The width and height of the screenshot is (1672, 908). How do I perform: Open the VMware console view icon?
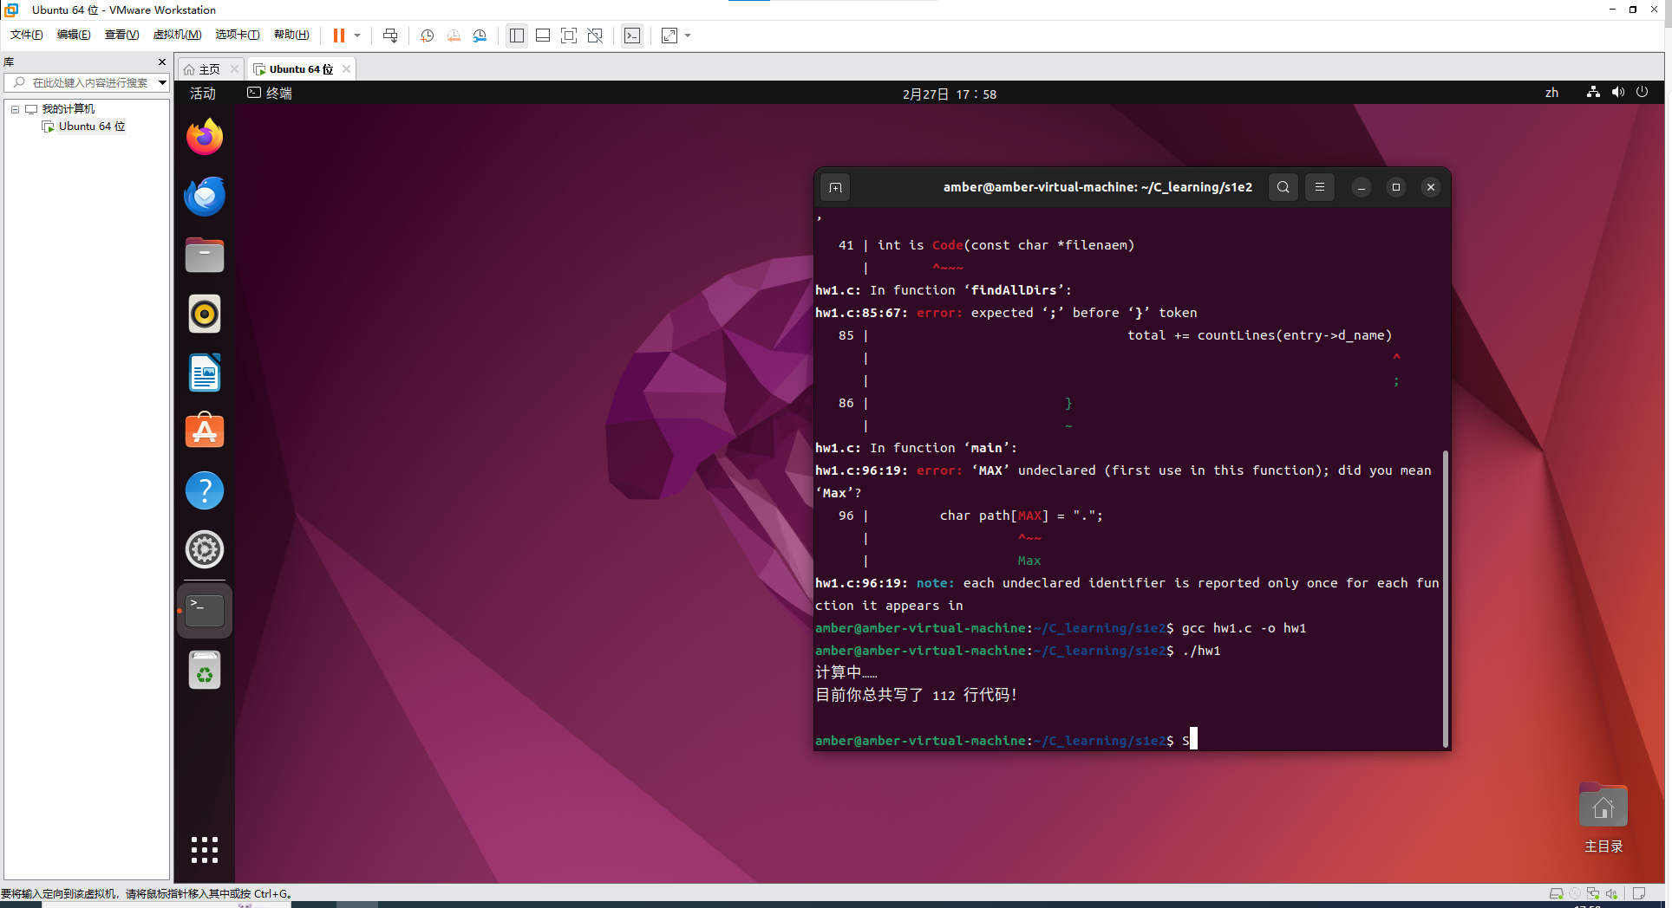pos(632,36)
